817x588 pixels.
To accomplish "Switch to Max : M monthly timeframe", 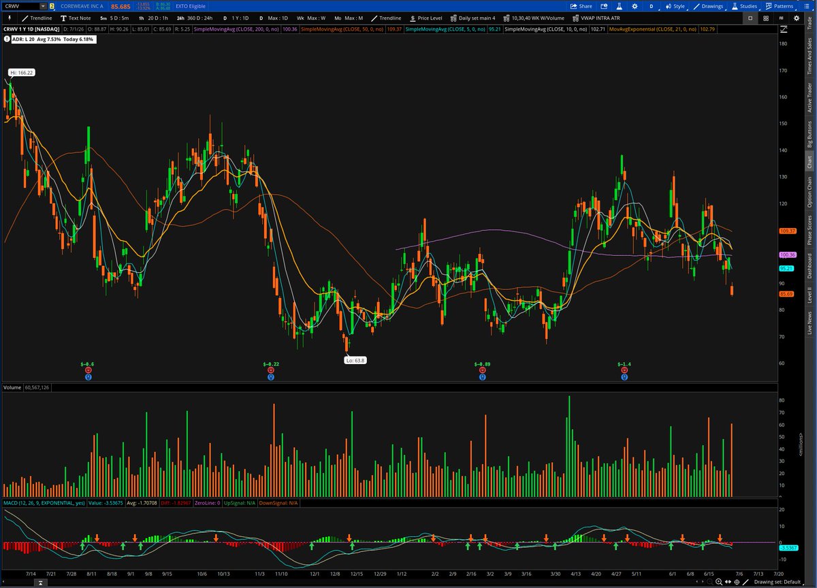I will (349, 18).
